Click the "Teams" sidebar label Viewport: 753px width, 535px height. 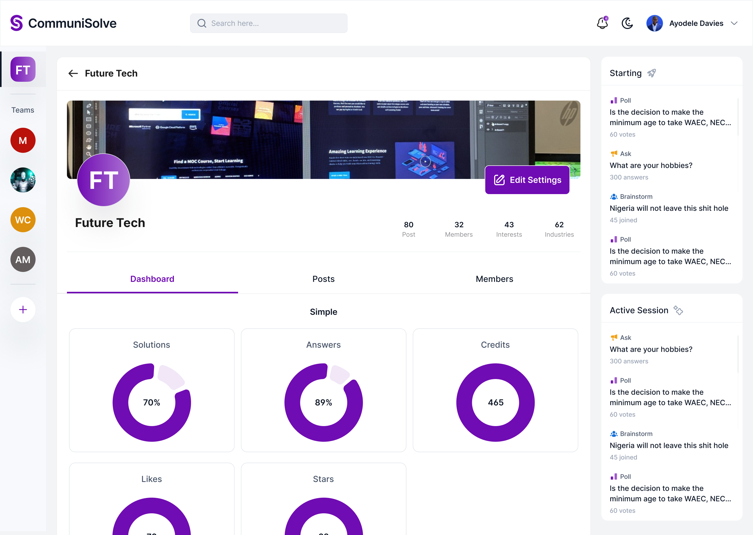coord(23,110)
